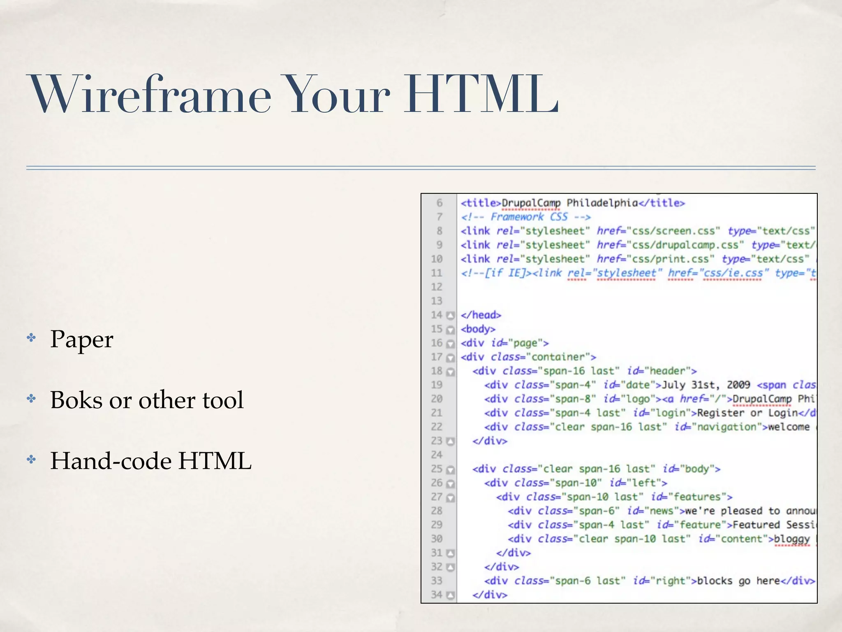Collapse the features div fold on line 27

pos(451,497)
